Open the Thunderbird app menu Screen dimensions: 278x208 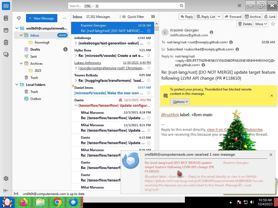pyautogui.click(x=239, y=6)
